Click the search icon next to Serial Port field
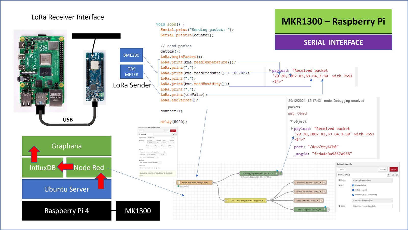Image resolution: width=408 pixels, height=230 pixels. [173, 138]
